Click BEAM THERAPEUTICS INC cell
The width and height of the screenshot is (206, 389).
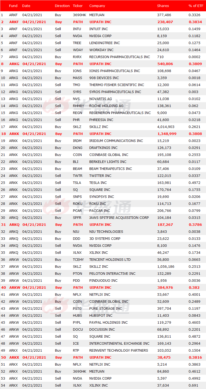point(111,169)
